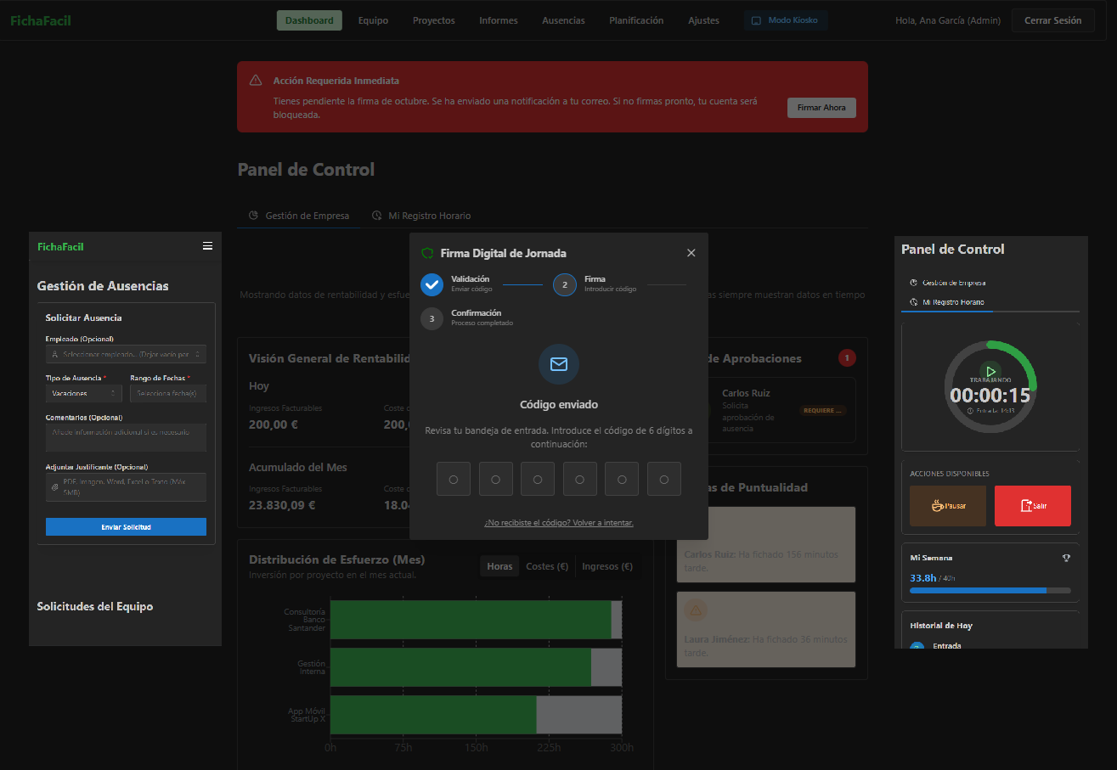Screen dimensions: 1117x770
Task: Click the Mi Semana weekly hours progress bar
Action: (990, 590)
